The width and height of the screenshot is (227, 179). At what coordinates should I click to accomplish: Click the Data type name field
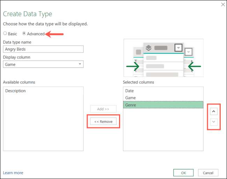coord(43,49)
